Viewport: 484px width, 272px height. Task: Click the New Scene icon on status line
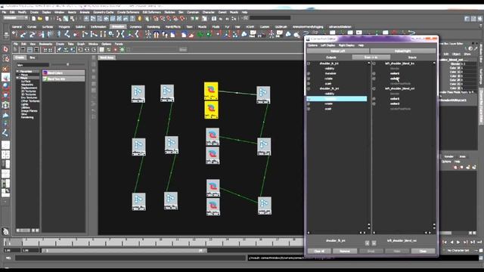(x=33, y=18)
